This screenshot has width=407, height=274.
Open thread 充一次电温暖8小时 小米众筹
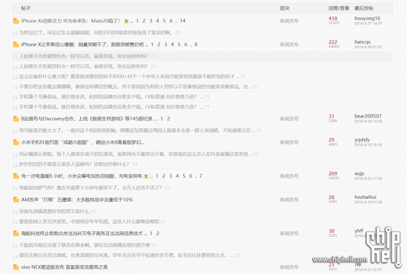[x=81, y=176]
